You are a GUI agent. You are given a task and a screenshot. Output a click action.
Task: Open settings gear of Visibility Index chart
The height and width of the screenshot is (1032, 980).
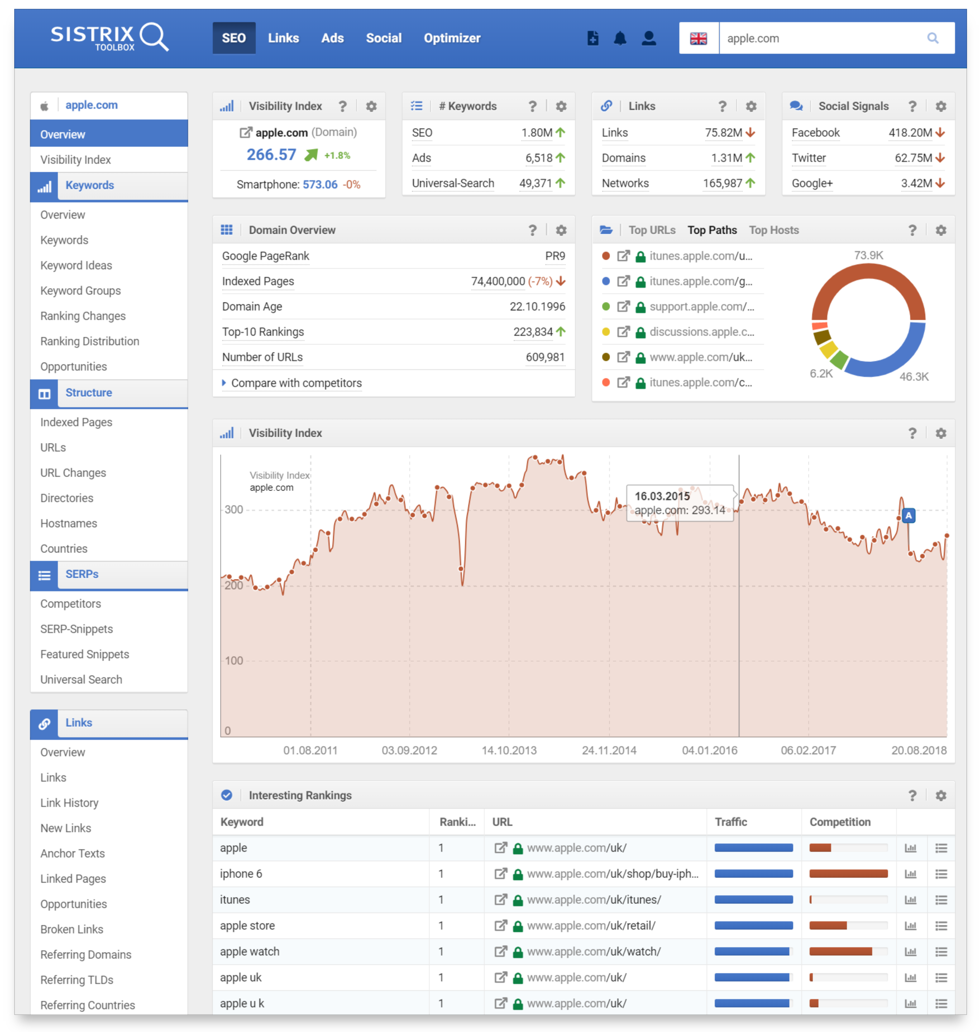[x=941, y=433]
